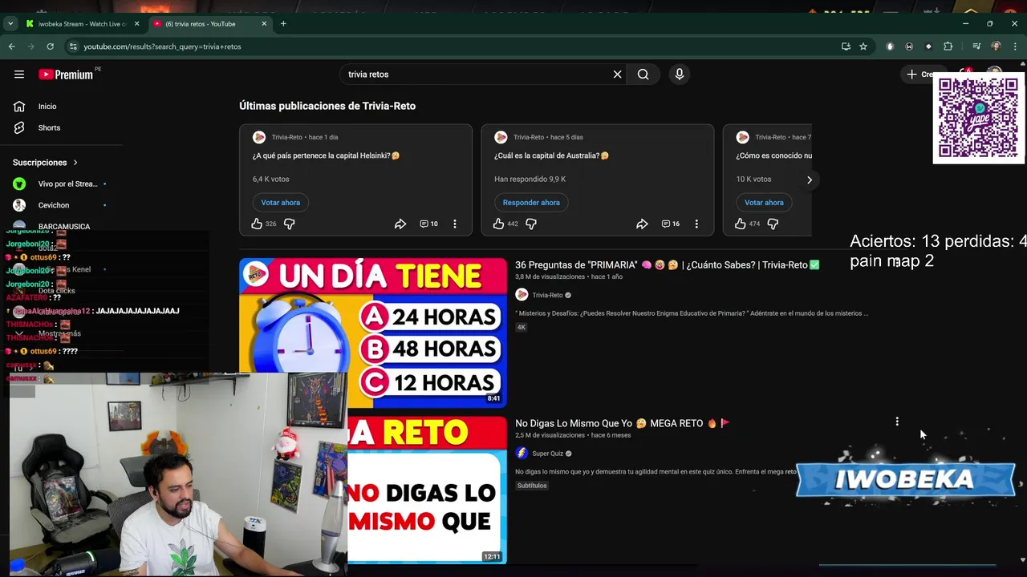Open site information icon in address bar

(73, 46)
